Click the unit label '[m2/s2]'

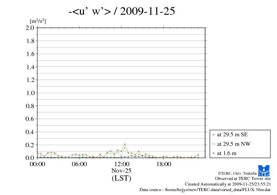tap(38, 21)
